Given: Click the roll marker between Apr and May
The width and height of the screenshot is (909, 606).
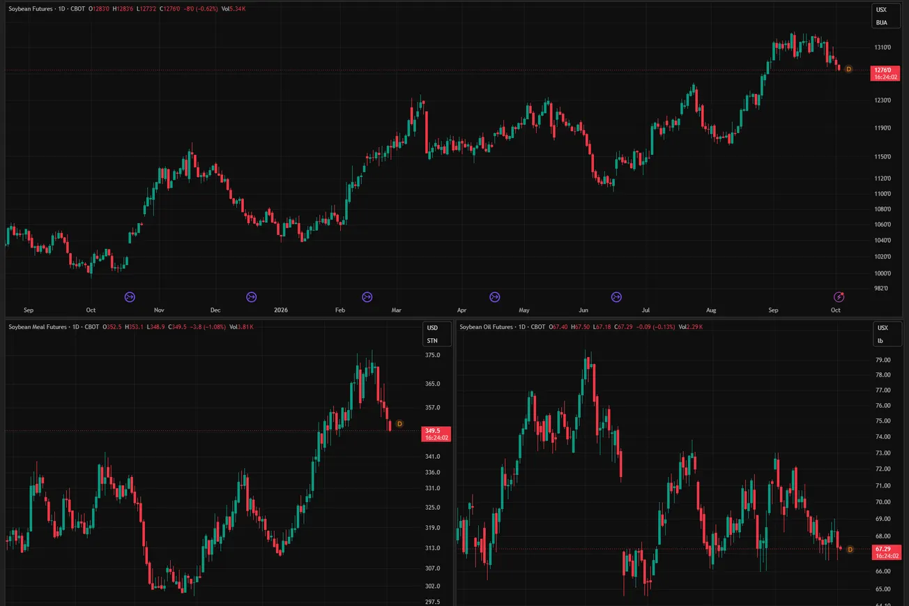Looking at the screenshot, I should 494,297.
